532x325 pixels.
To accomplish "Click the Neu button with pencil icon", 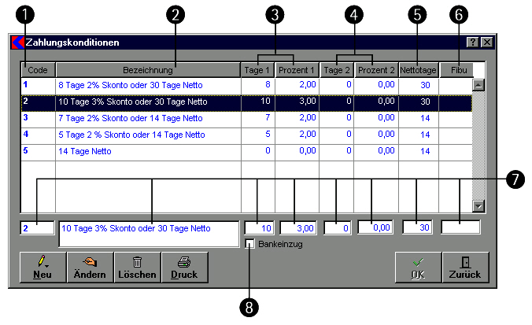I will coord(42,267).
